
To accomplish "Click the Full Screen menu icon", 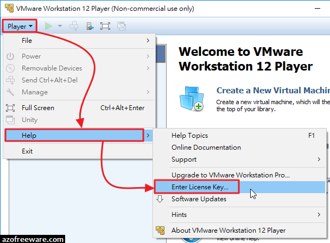I will pyautogui.click(x=10, y=108).
